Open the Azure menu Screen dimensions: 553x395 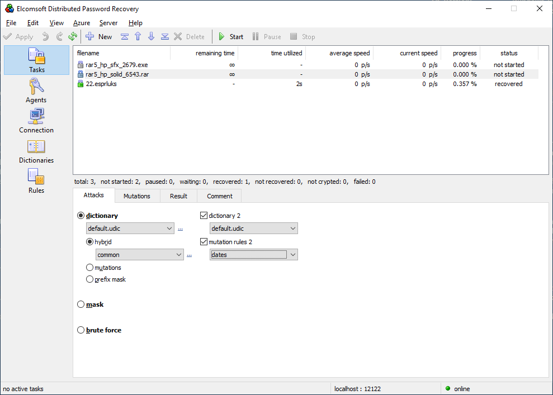pos(82,23)
